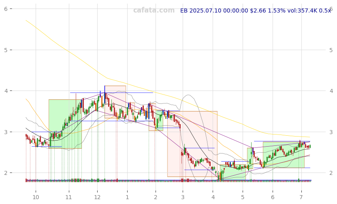Screen dimensions: 337x204
Task: Select the right y-axis price label '4'
Action: 331,91
